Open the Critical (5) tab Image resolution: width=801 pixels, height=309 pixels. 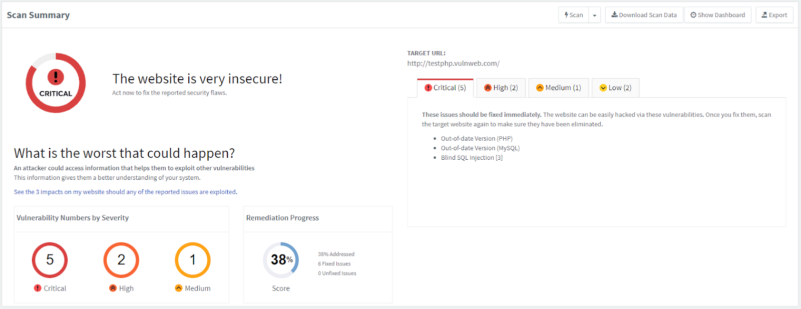(x=445, y=88)
